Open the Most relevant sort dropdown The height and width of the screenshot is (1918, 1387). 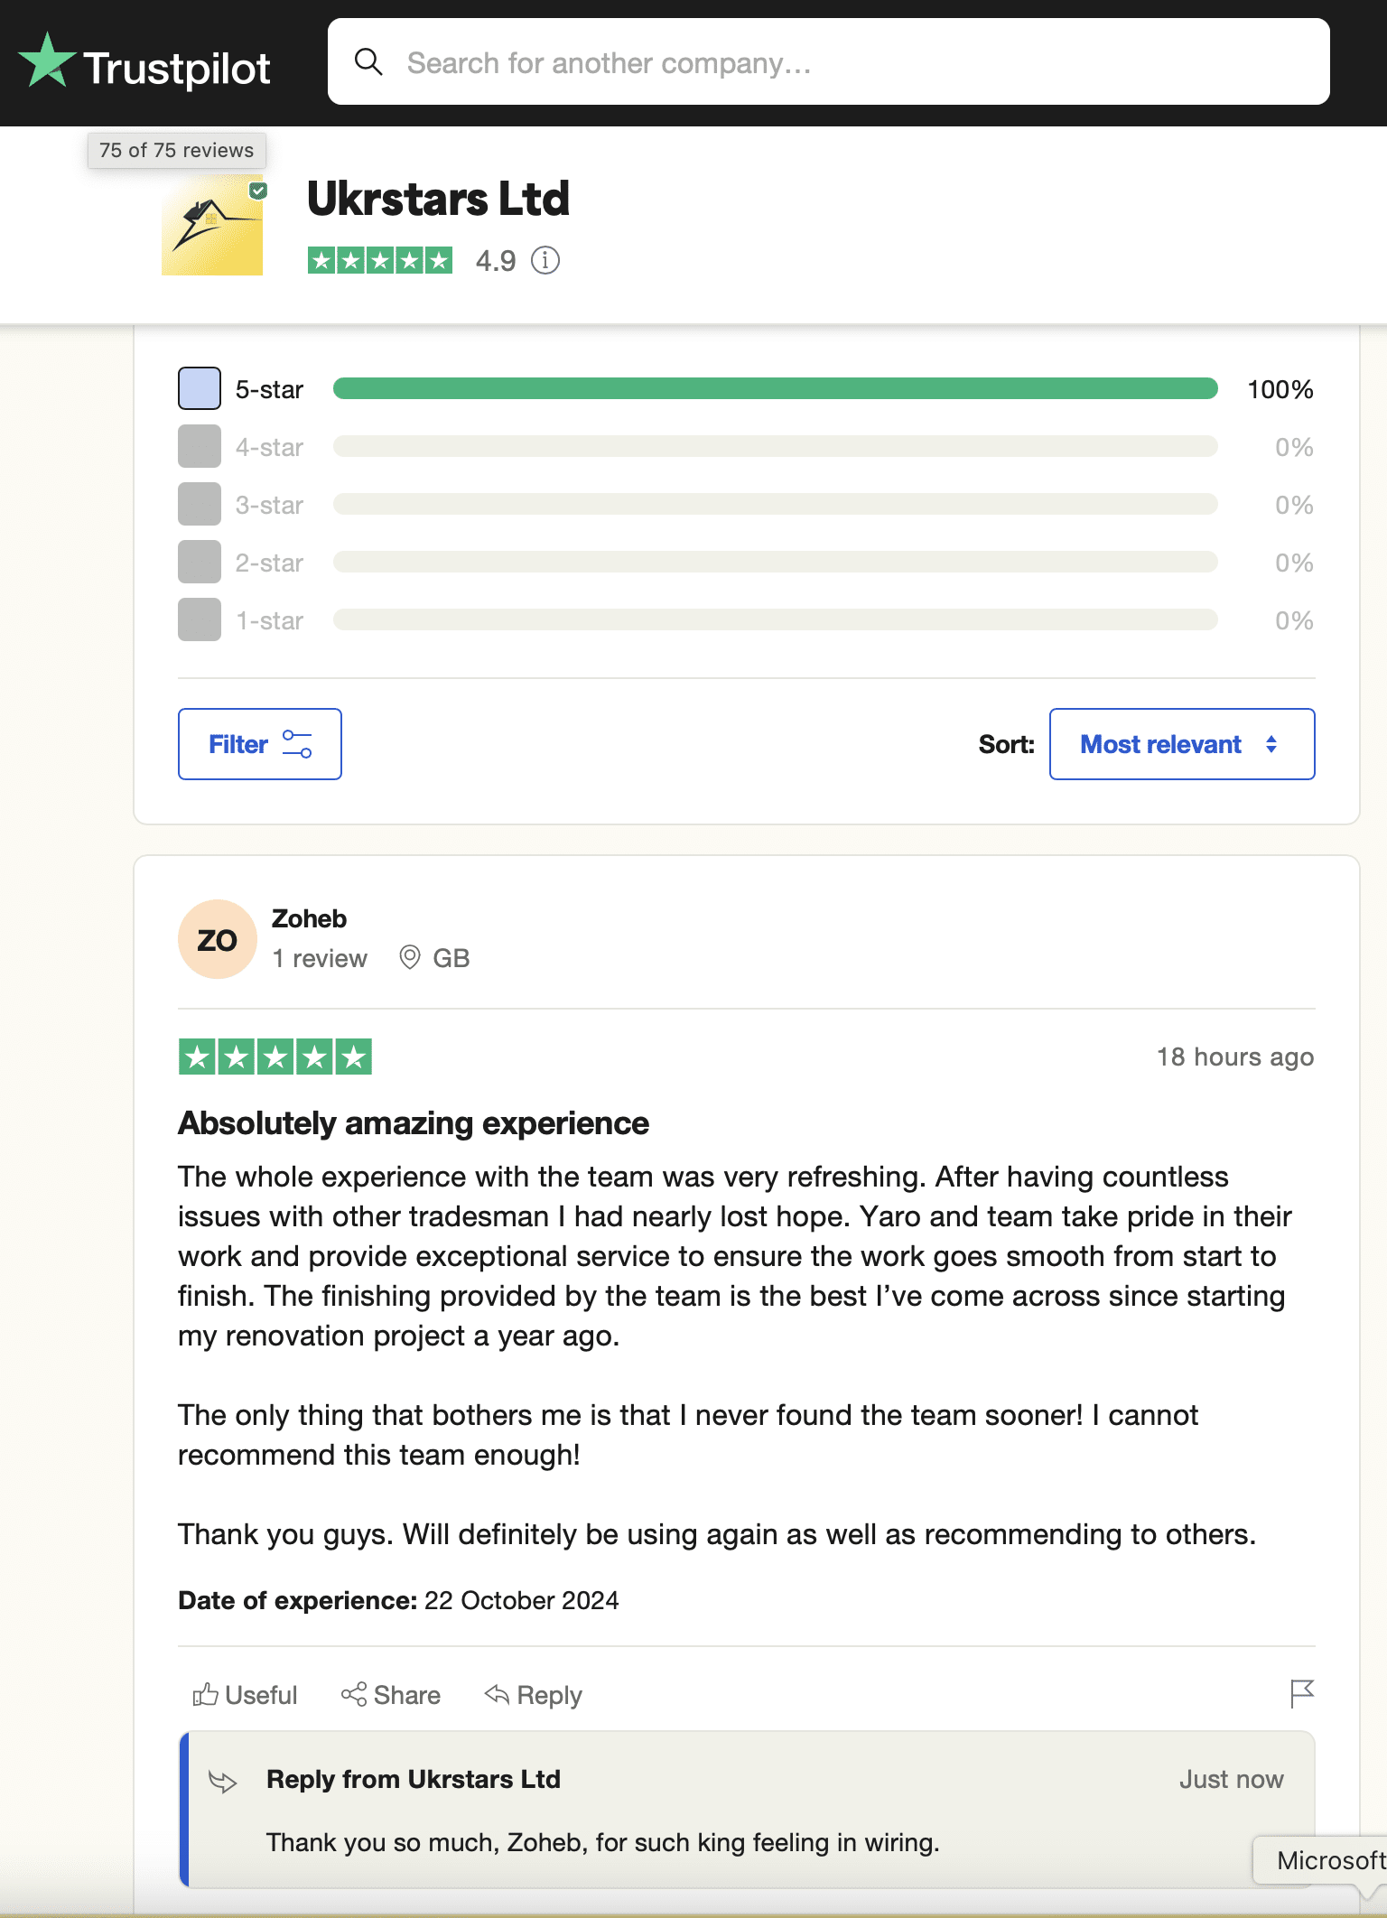click(x=1181, y=744)
